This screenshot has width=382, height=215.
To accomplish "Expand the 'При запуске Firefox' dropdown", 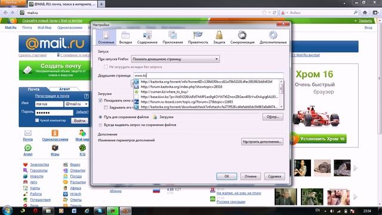I will coord(175,59).
